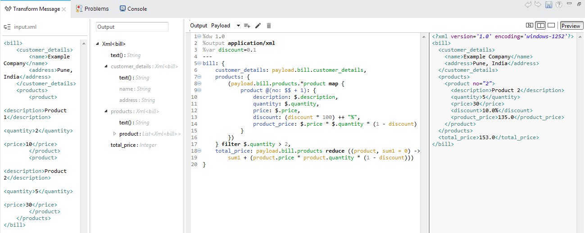The image size is (585, 233).
Task: Click the redo arrow icon
Action: coord(538,4)
